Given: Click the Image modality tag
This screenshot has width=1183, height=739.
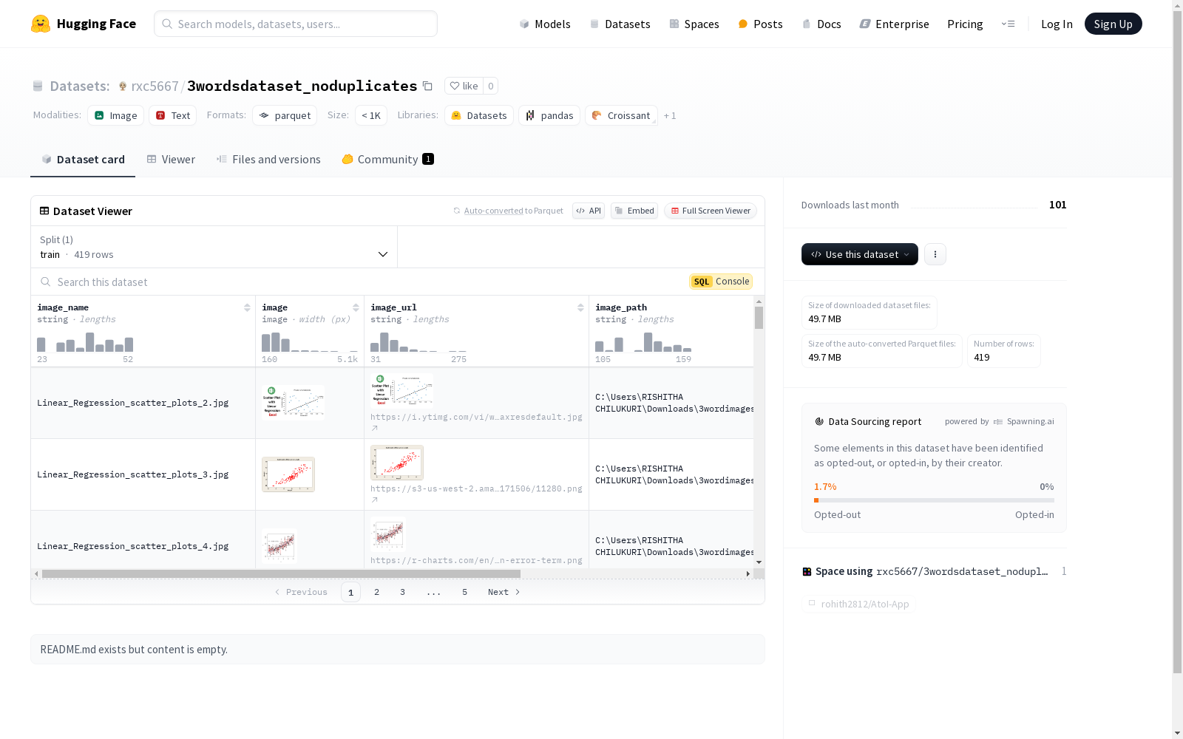Looking at the screenshot, I should coord(115,115).
